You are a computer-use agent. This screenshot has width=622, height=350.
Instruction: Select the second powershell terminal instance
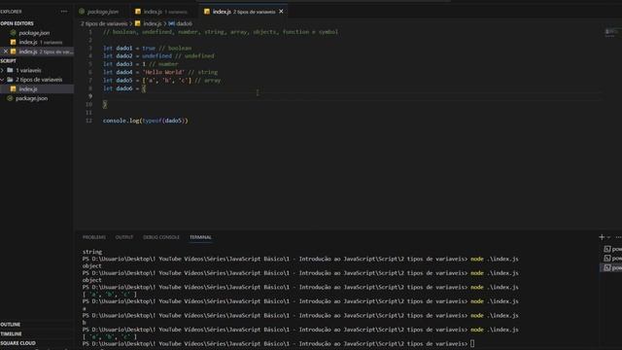[612, 259]
